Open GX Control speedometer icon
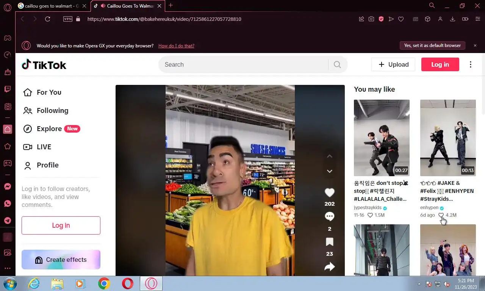485x291 pixels. click(x=7, y=55)
